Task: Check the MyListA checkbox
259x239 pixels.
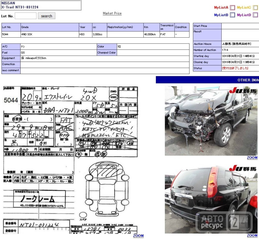Action: click(233, 7)
